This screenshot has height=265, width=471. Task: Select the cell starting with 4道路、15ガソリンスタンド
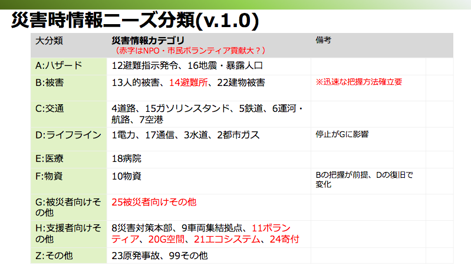point(207,114)
